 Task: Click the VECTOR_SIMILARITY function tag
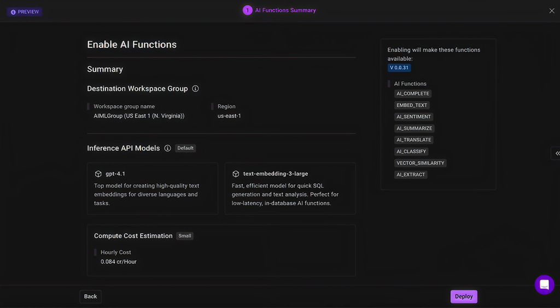(420, 163)
